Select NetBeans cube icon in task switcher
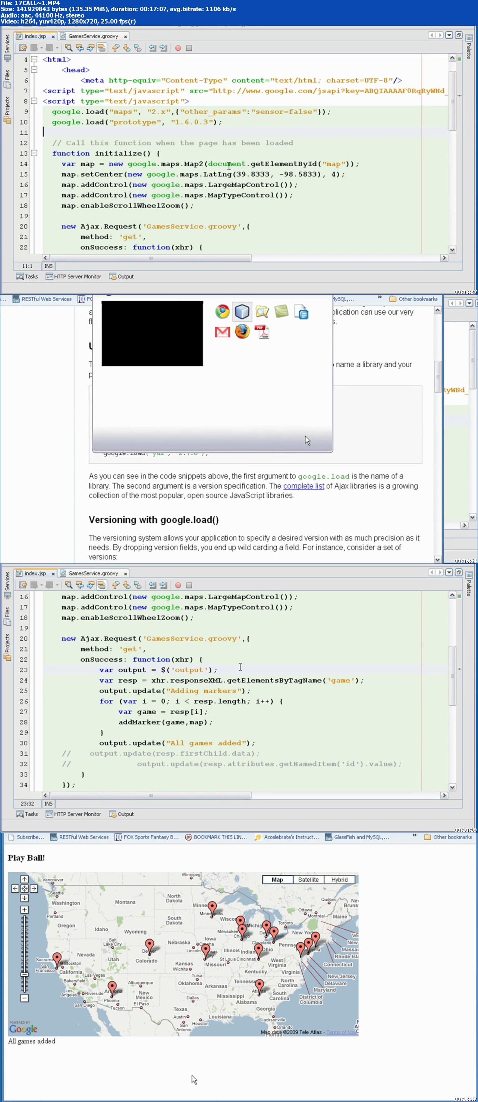This screenshot has width=478, height=1102. click(x=242, y=312)
